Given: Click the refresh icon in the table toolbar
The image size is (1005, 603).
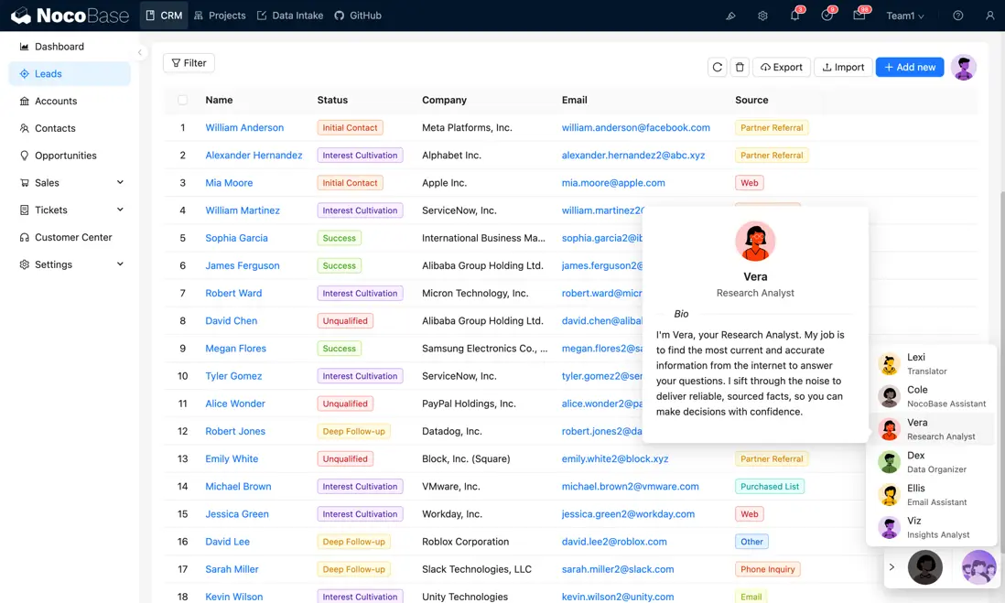Looking at the screenshot, I should [718, 67].
